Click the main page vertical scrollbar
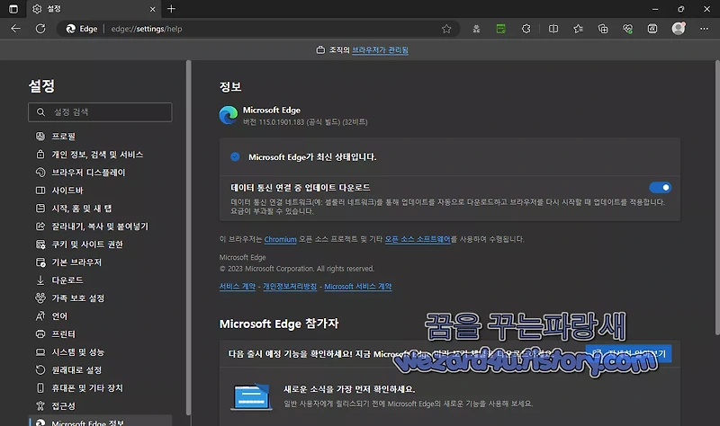Image resolution: width=720 pixels, height=426 pixels. click(x=717, y=197)
